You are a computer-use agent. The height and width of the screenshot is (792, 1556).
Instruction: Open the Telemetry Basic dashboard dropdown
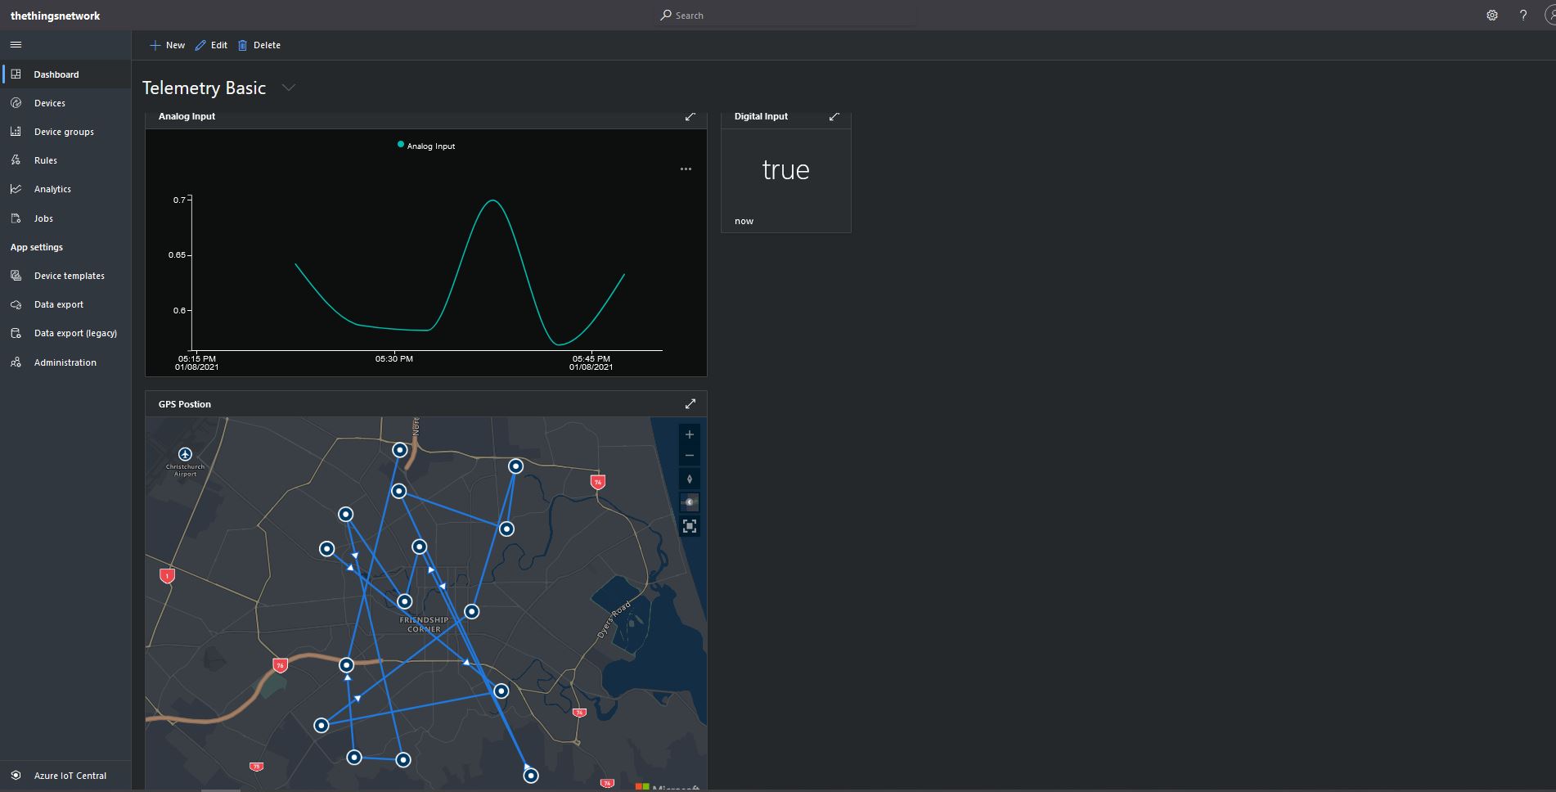pyautogui.click(x=288, y=88)
